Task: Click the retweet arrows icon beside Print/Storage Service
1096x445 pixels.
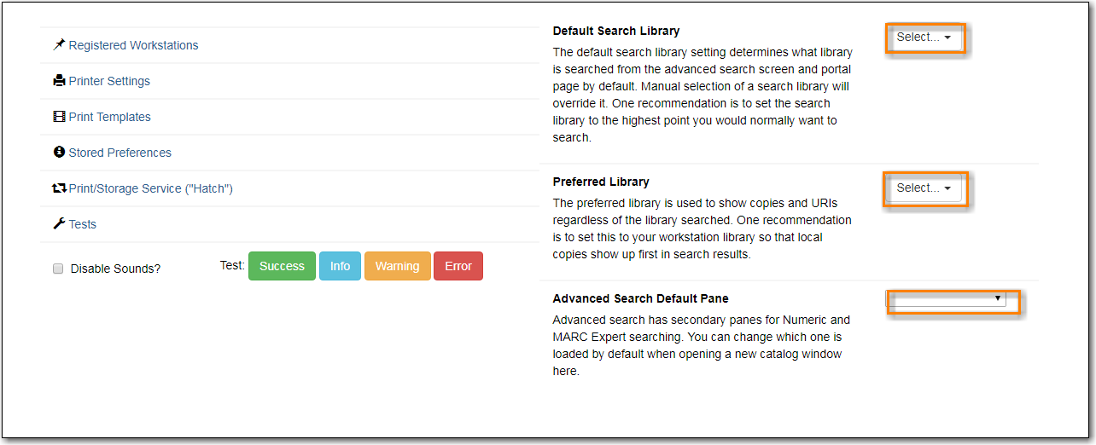Action: (x=60, y=188)
